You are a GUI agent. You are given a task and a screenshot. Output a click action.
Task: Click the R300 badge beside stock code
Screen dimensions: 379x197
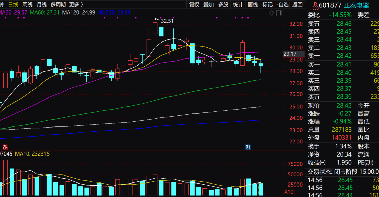click(315, 5)
